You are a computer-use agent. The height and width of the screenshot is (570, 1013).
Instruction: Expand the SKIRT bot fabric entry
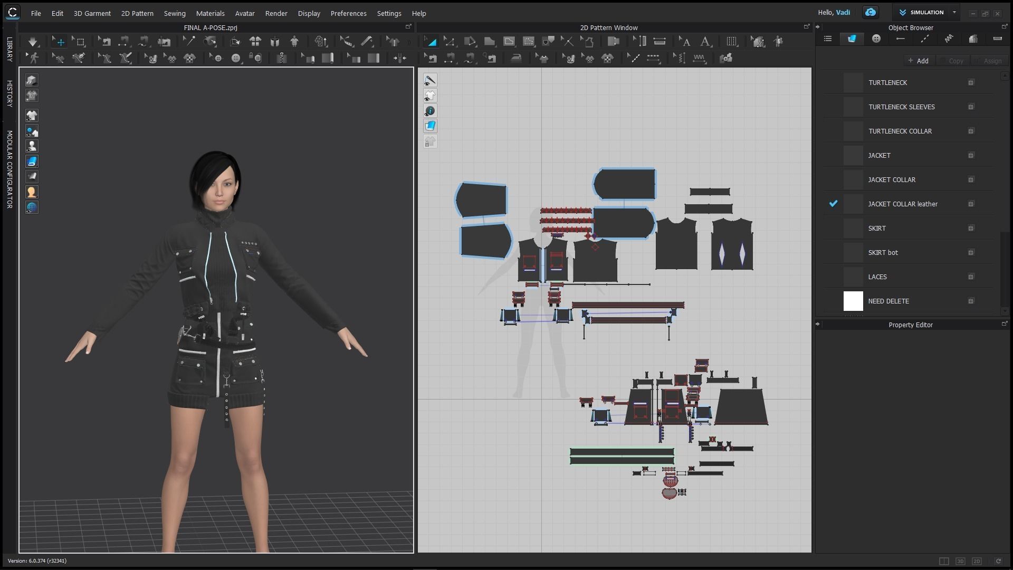(971, 253)
